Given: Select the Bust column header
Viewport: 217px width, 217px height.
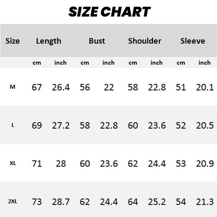Looking at the screenshot, I should click(x=97, y=41).
